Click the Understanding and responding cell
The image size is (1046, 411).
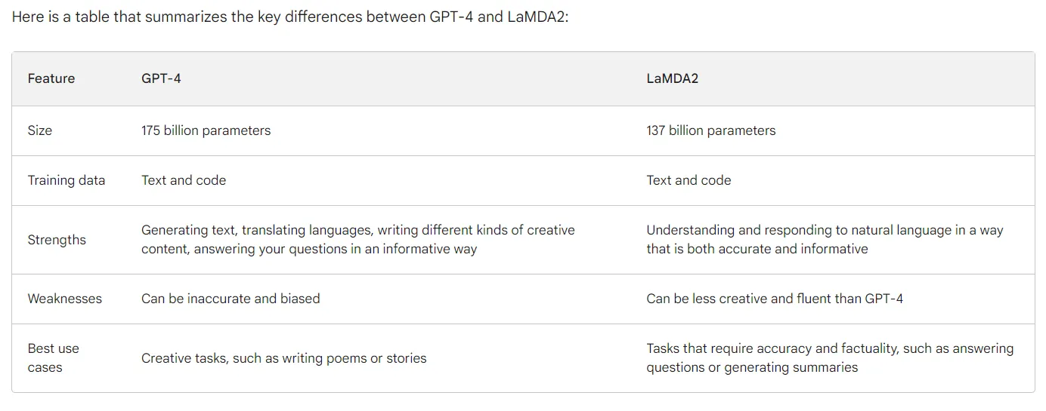pos(825,239)
